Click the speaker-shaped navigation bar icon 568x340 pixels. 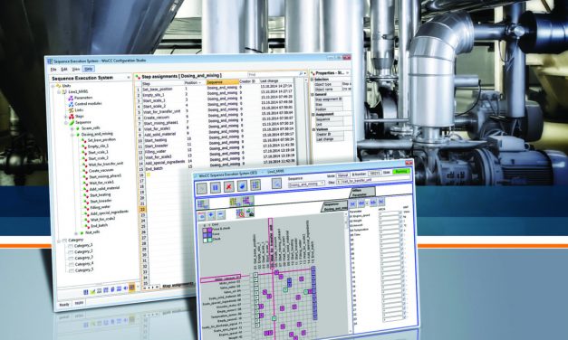(x=125, y=288)
